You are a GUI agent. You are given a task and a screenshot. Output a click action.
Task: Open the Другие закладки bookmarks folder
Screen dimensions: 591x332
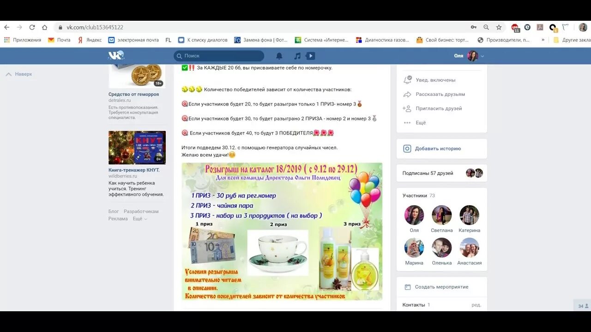[x=571, y=40]
